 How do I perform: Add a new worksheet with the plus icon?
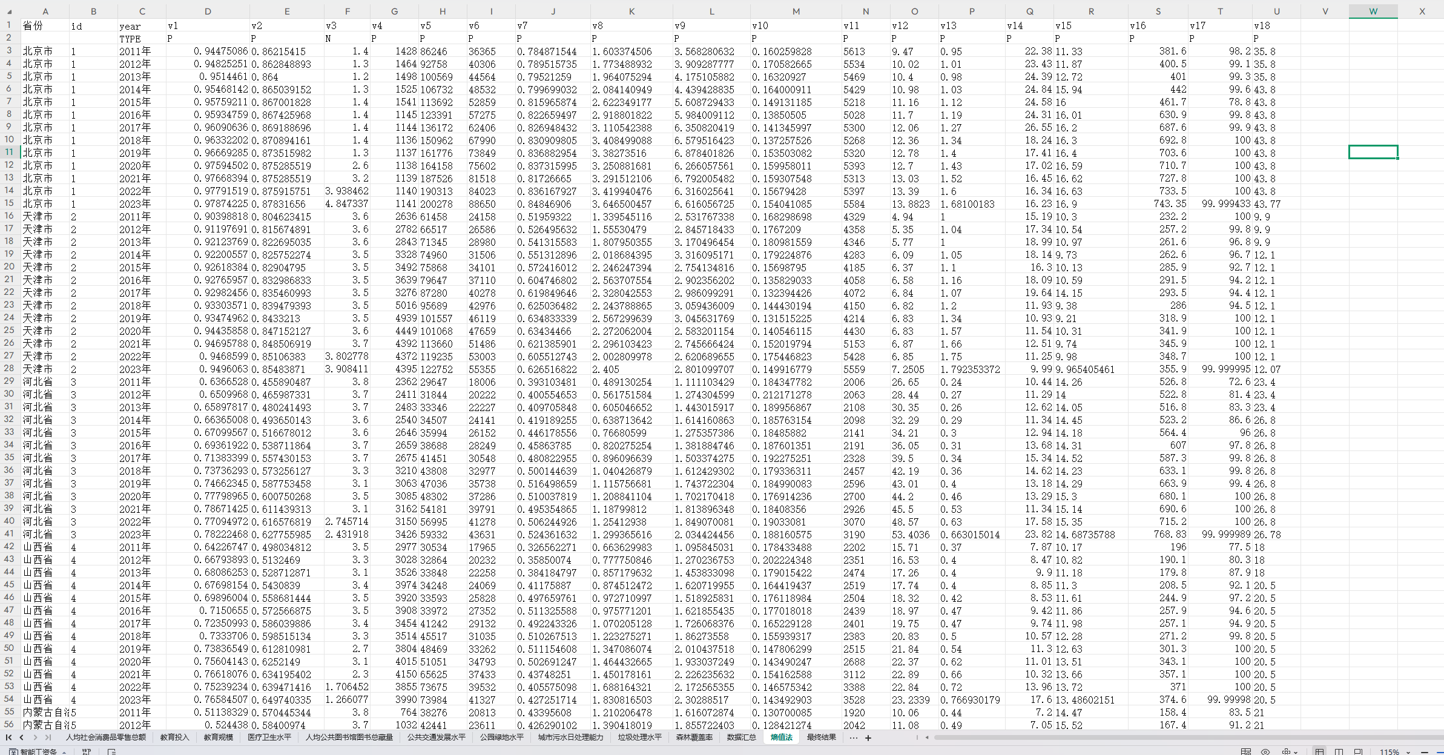pos(868,737)
